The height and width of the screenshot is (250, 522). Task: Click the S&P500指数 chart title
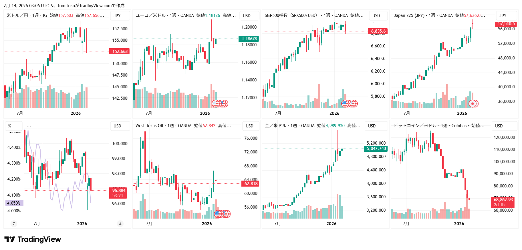click(291, 15)
